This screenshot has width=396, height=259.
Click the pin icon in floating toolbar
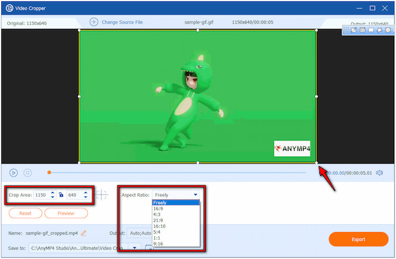tap(379, 30)
